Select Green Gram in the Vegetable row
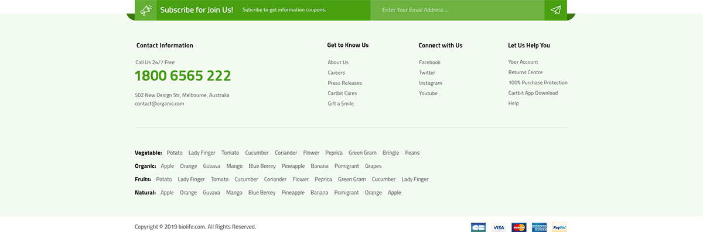The height and width of the screenshot is (232, 703). click(363, 153)
